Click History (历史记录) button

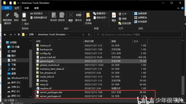pos(125,23)
